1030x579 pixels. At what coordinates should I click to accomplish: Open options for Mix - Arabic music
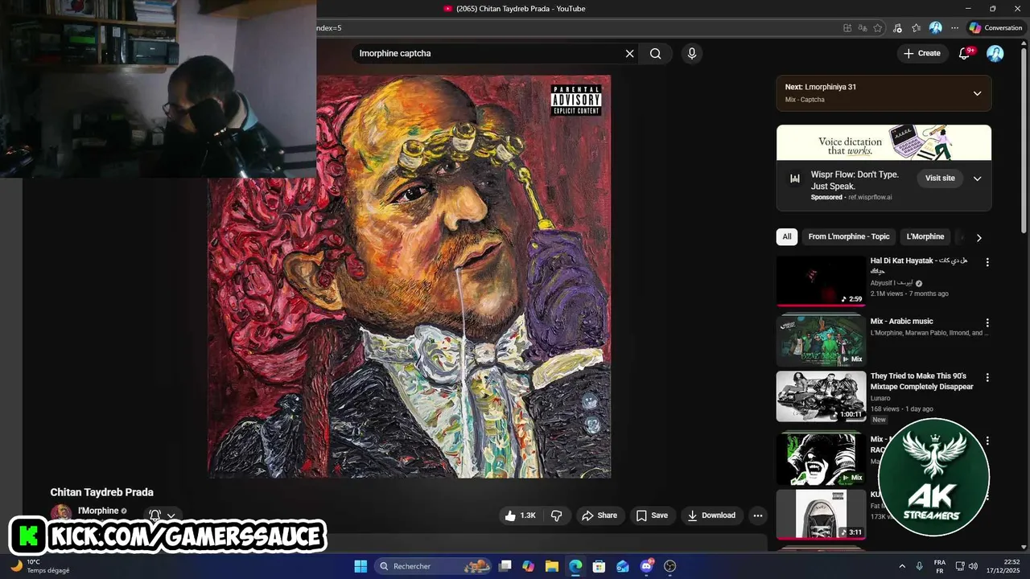tap(987, 322)
